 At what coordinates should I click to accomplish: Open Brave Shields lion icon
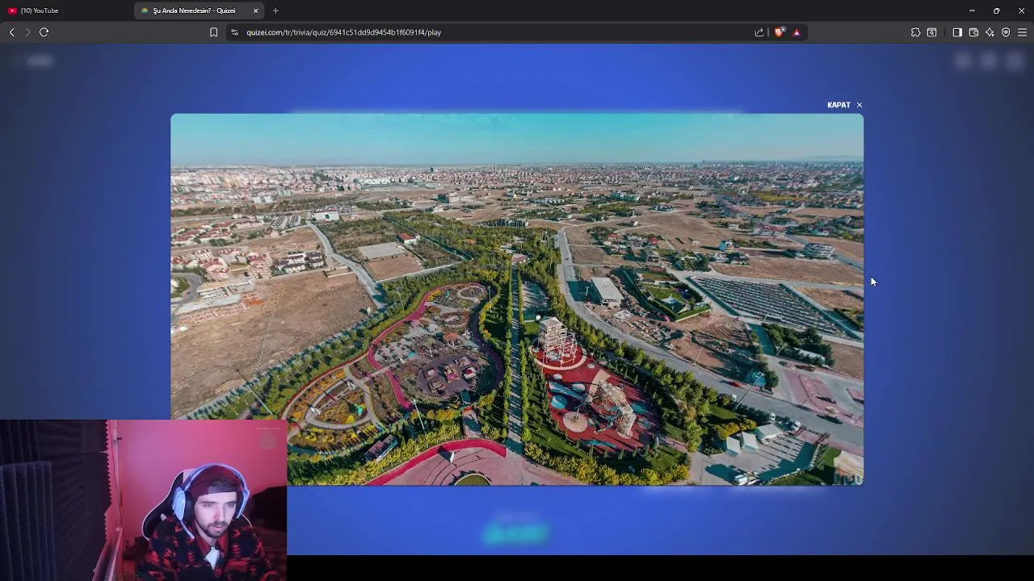(x=779, y=32)
